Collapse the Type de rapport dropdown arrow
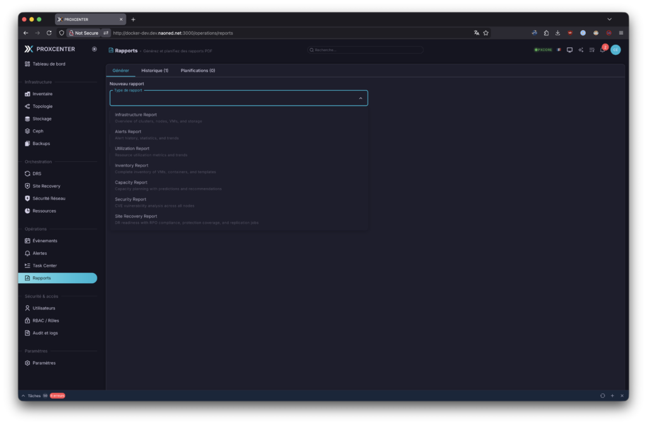The height and width of the screenshot is (425, 647). 361,98
